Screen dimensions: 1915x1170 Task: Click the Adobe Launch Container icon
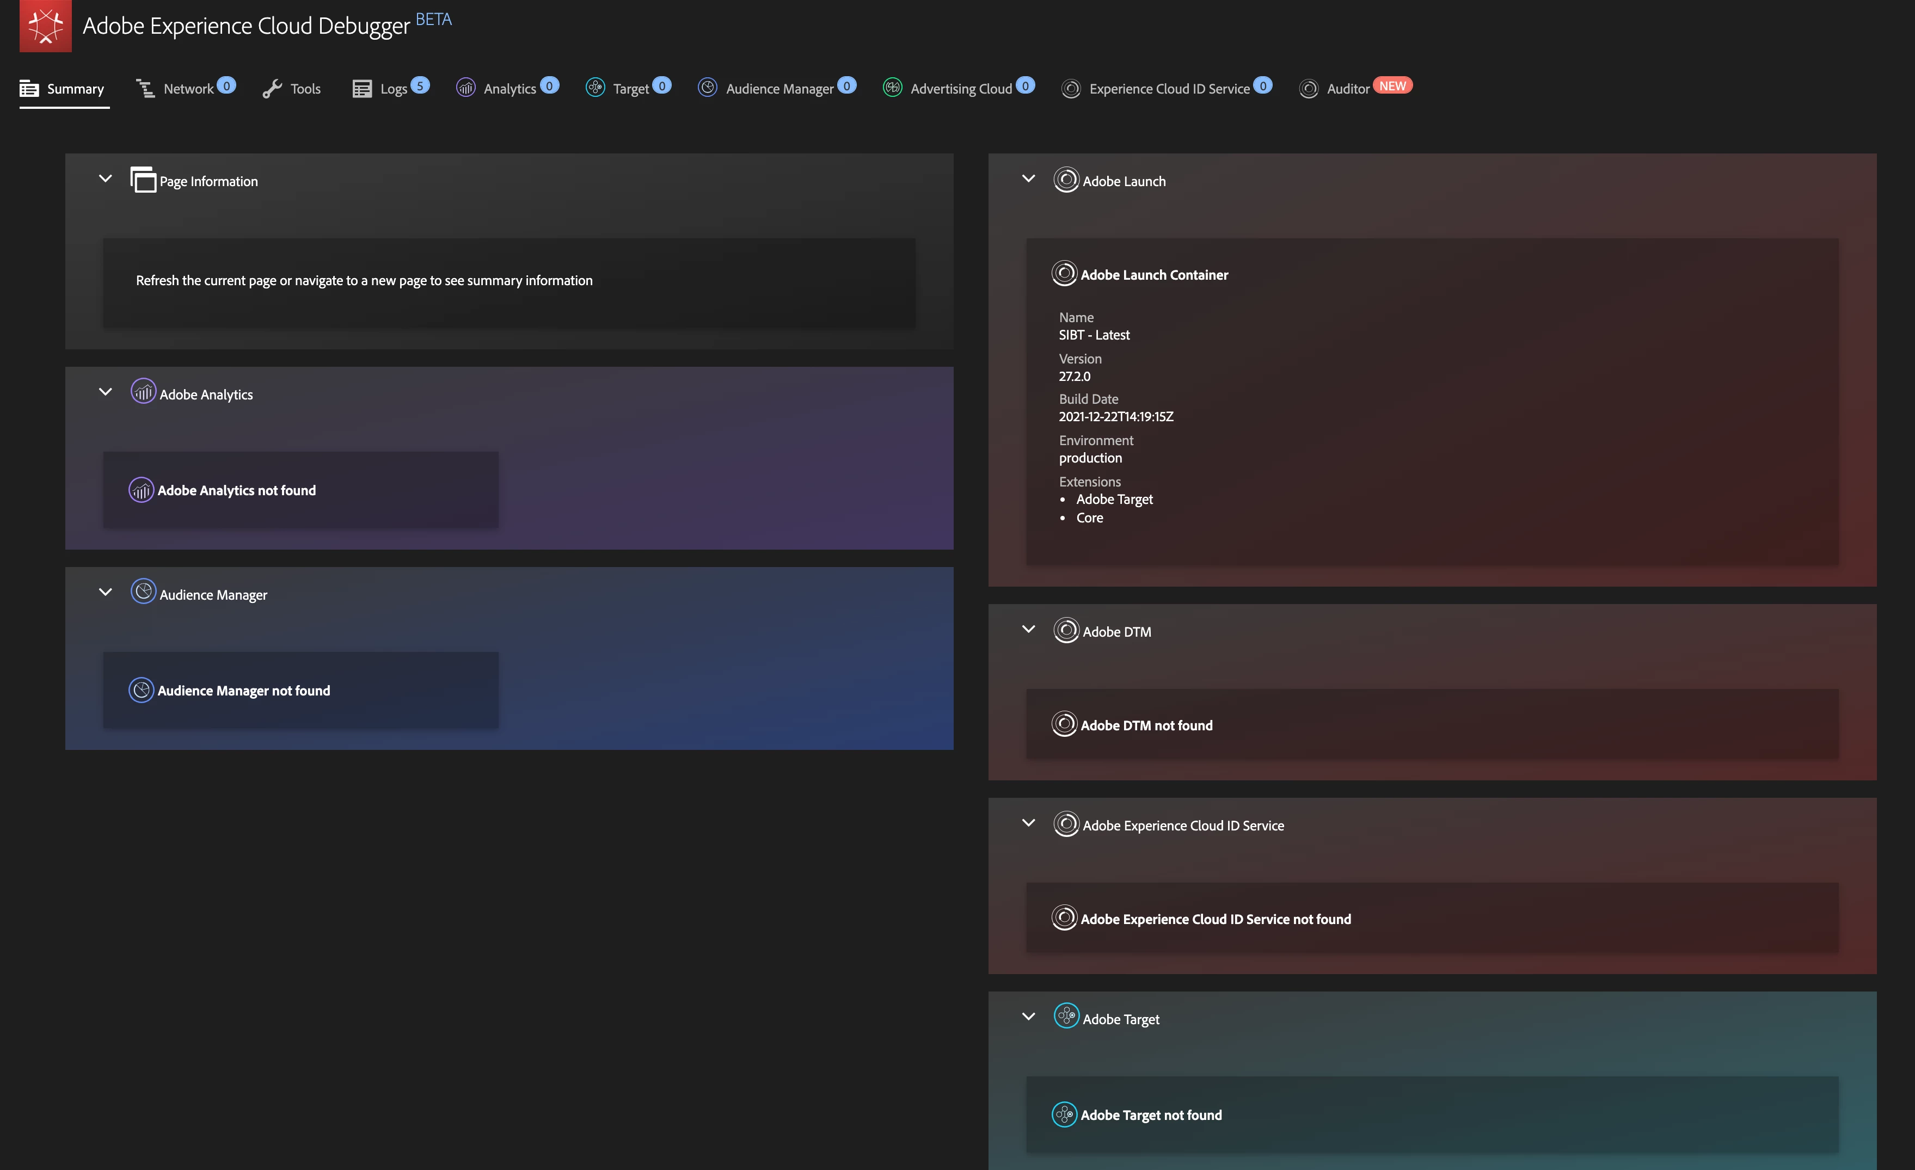[x=1064, y=274]
